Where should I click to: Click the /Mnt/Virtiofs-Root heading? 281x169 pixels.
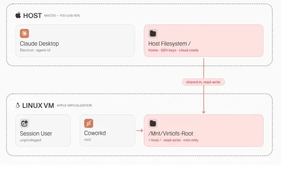(171, 134)
